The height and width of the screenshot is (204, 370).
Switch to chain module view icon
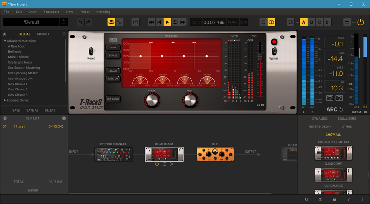(111, 22)
